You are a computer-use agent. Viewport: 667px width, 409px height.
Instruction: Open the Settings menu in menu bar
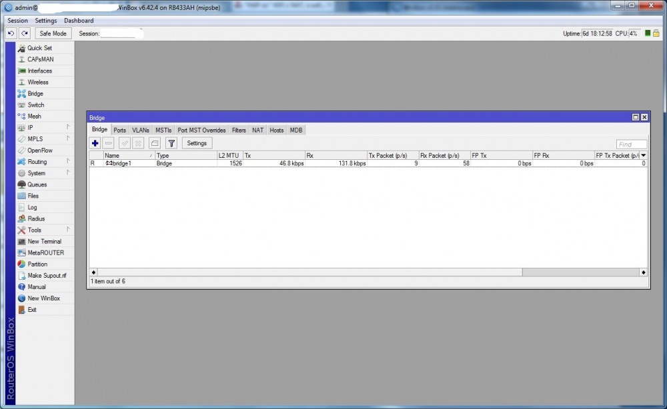point(46,21)
